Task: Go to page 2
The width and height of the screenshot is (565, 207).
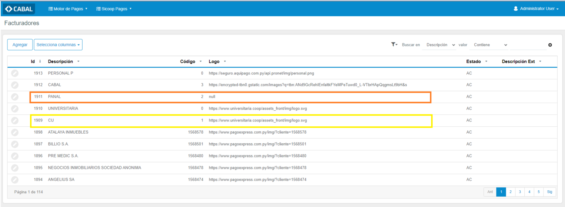Action: (x=510, y=192)
